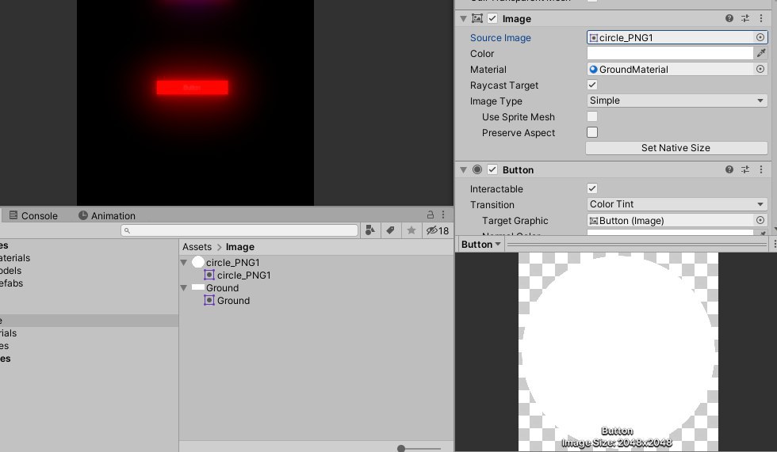777x452 pixels.
Task: Click the red Button in game view
Action: pyautogui.click(x=192, y=88)
